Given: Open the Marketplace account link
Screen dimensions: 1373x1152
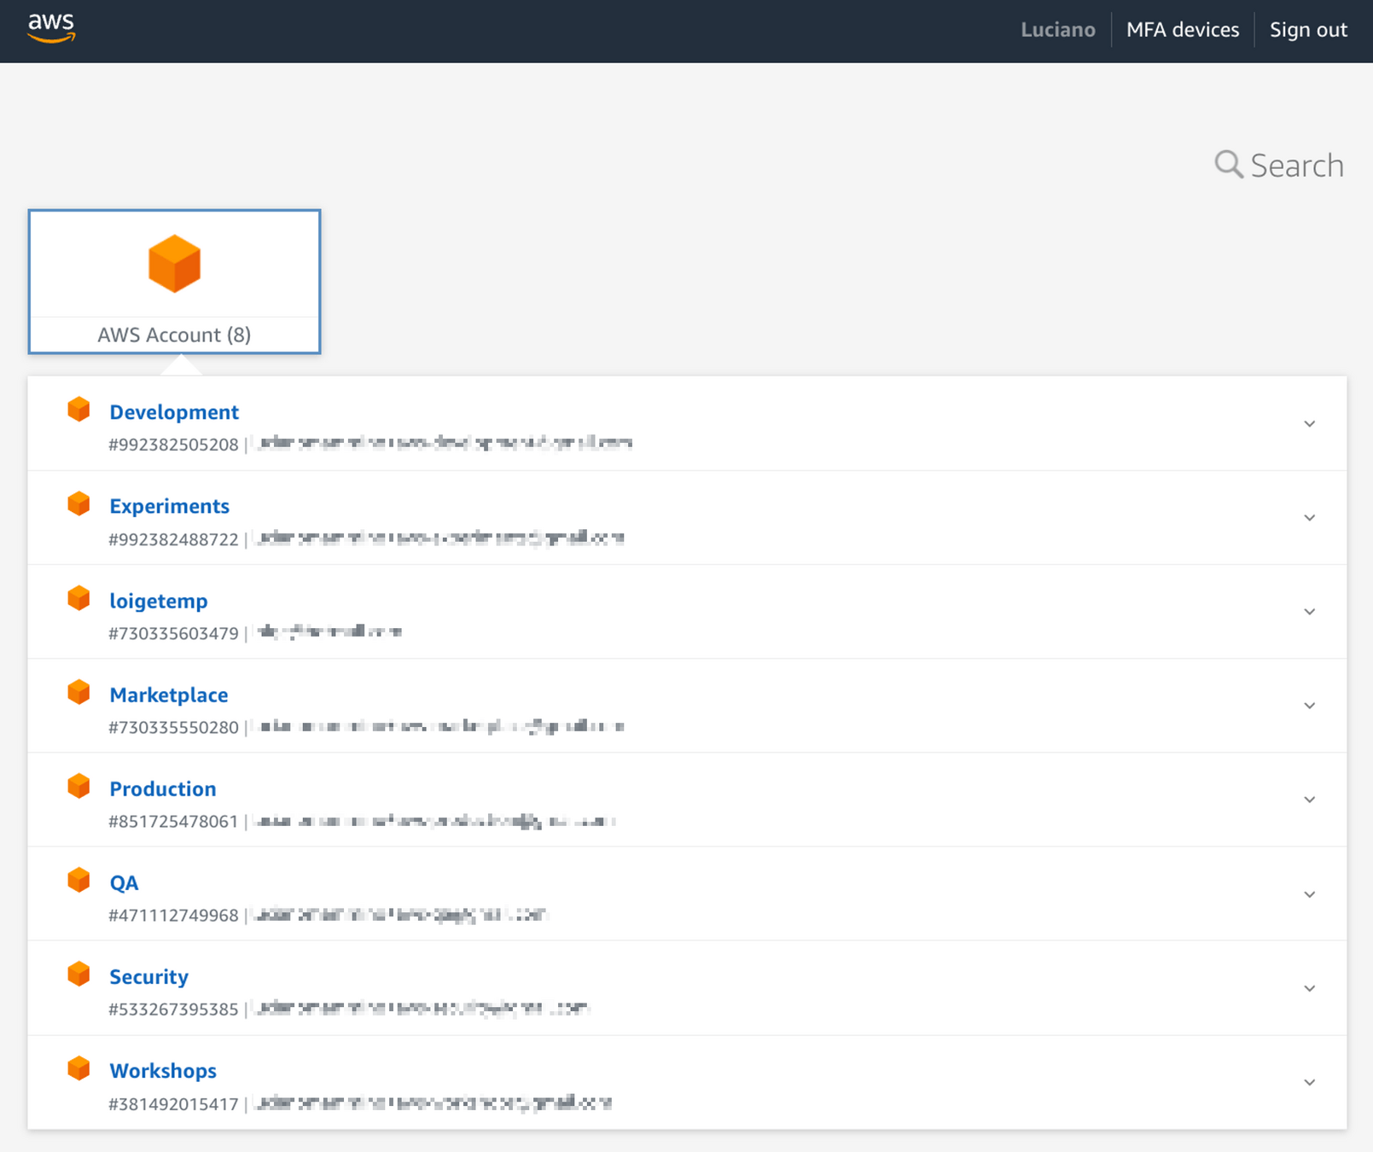Looking at the screenshot, I should coord(169,695).
